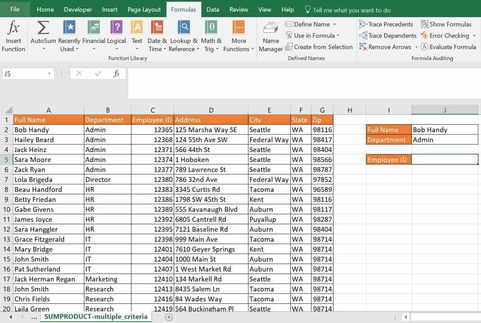Click Evaluate Formula icon
This screenshot has width=481, height=323.
(x=424, y=47)
